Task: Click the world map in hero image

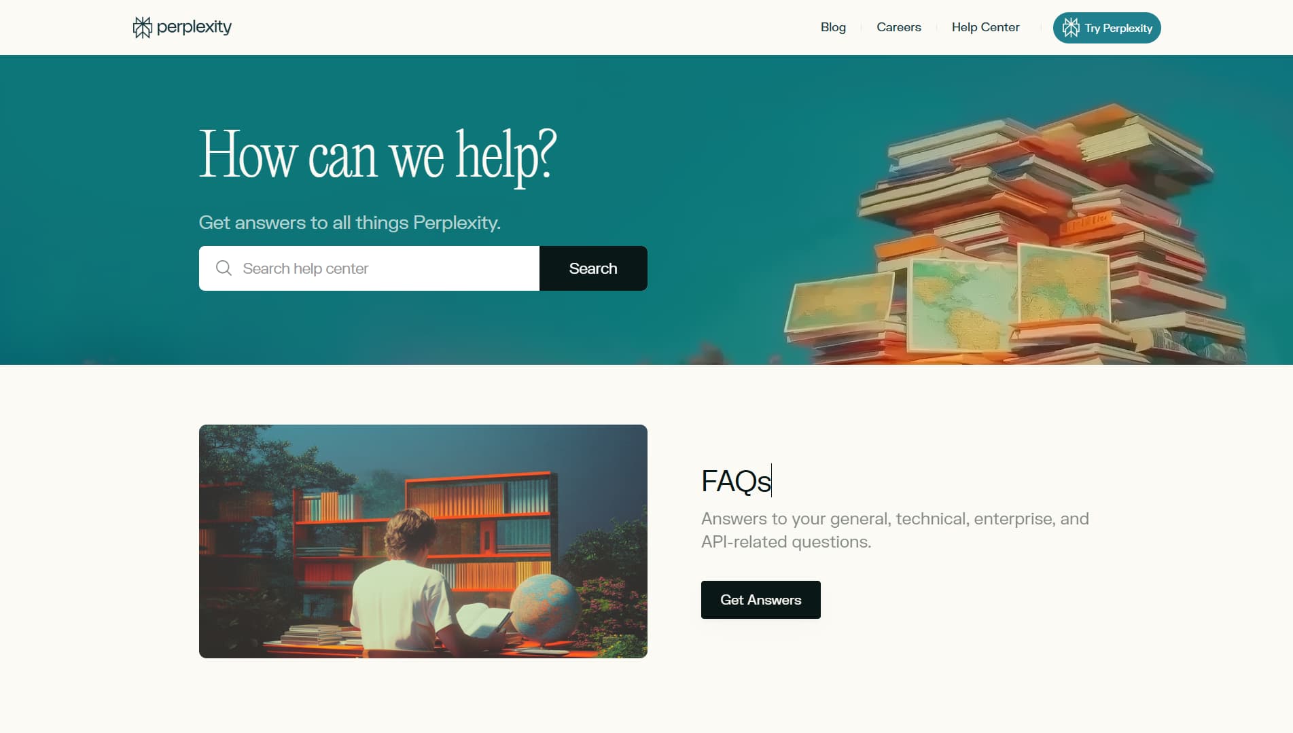Action: coord(963,302)
